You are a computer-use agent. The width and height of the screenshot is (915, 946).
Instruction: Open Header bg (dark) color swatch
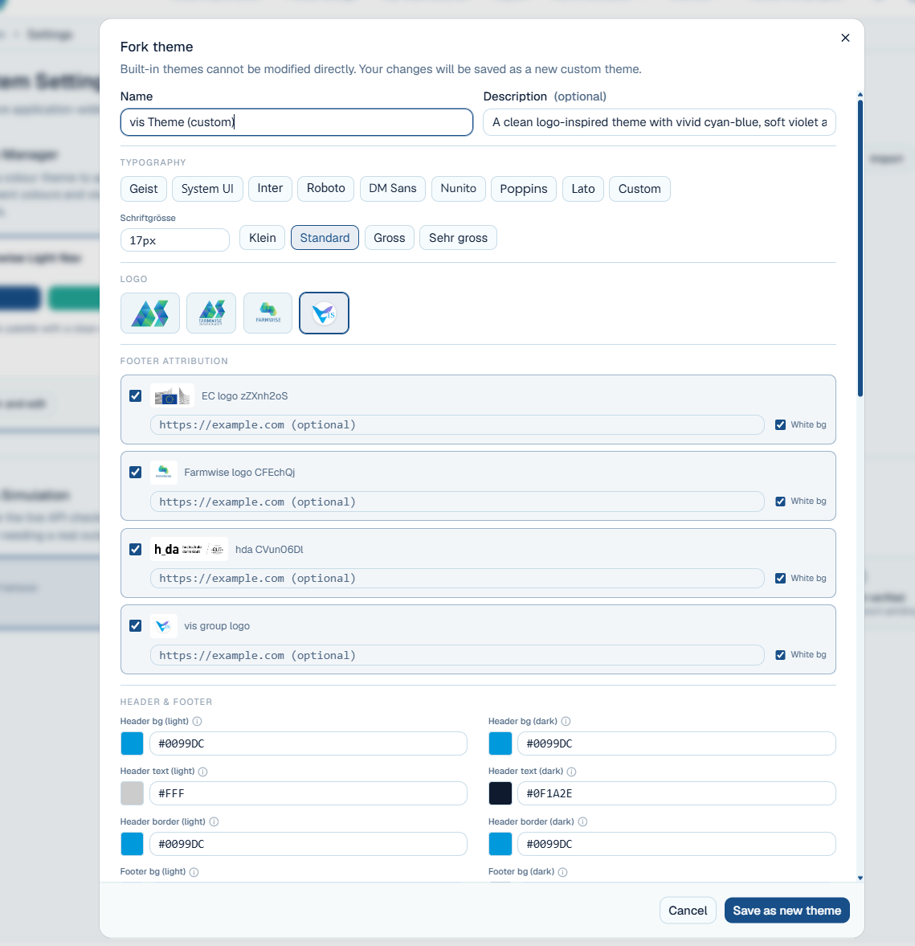[500, 743]
